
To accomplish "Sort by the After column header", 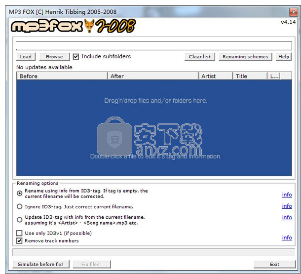I will point(153,76).
